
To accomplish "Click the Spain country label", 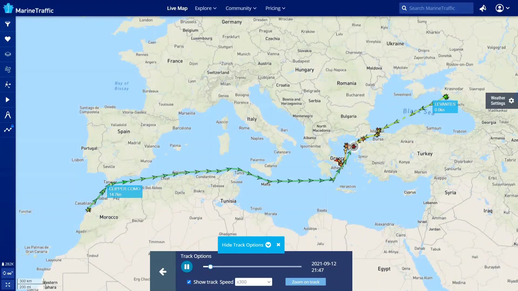I will click(x=124, y=131).
